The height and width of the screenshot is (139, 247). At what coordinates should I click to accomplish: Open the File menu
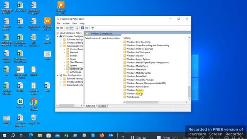click(x=59, y=24)
